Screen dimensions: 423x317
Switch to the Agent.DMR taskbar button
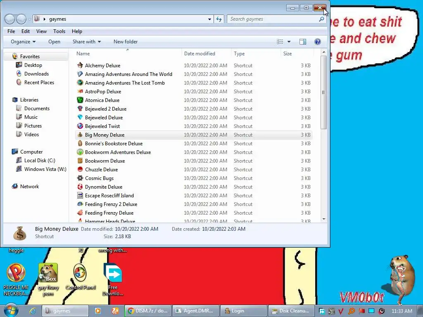pyautogui.click(x=196, y=311)
